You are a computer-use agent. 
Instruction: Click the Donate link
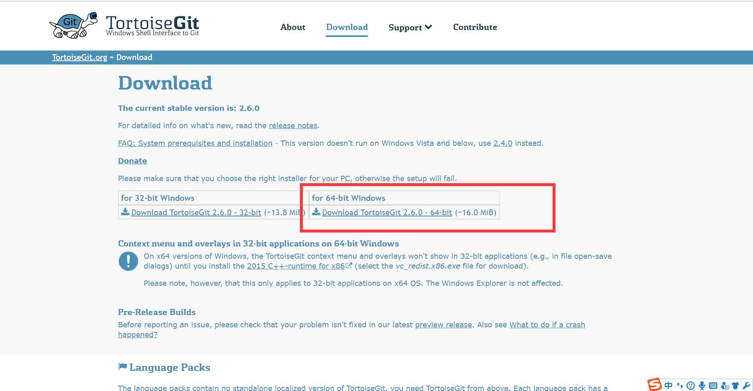tap(132, 161)
